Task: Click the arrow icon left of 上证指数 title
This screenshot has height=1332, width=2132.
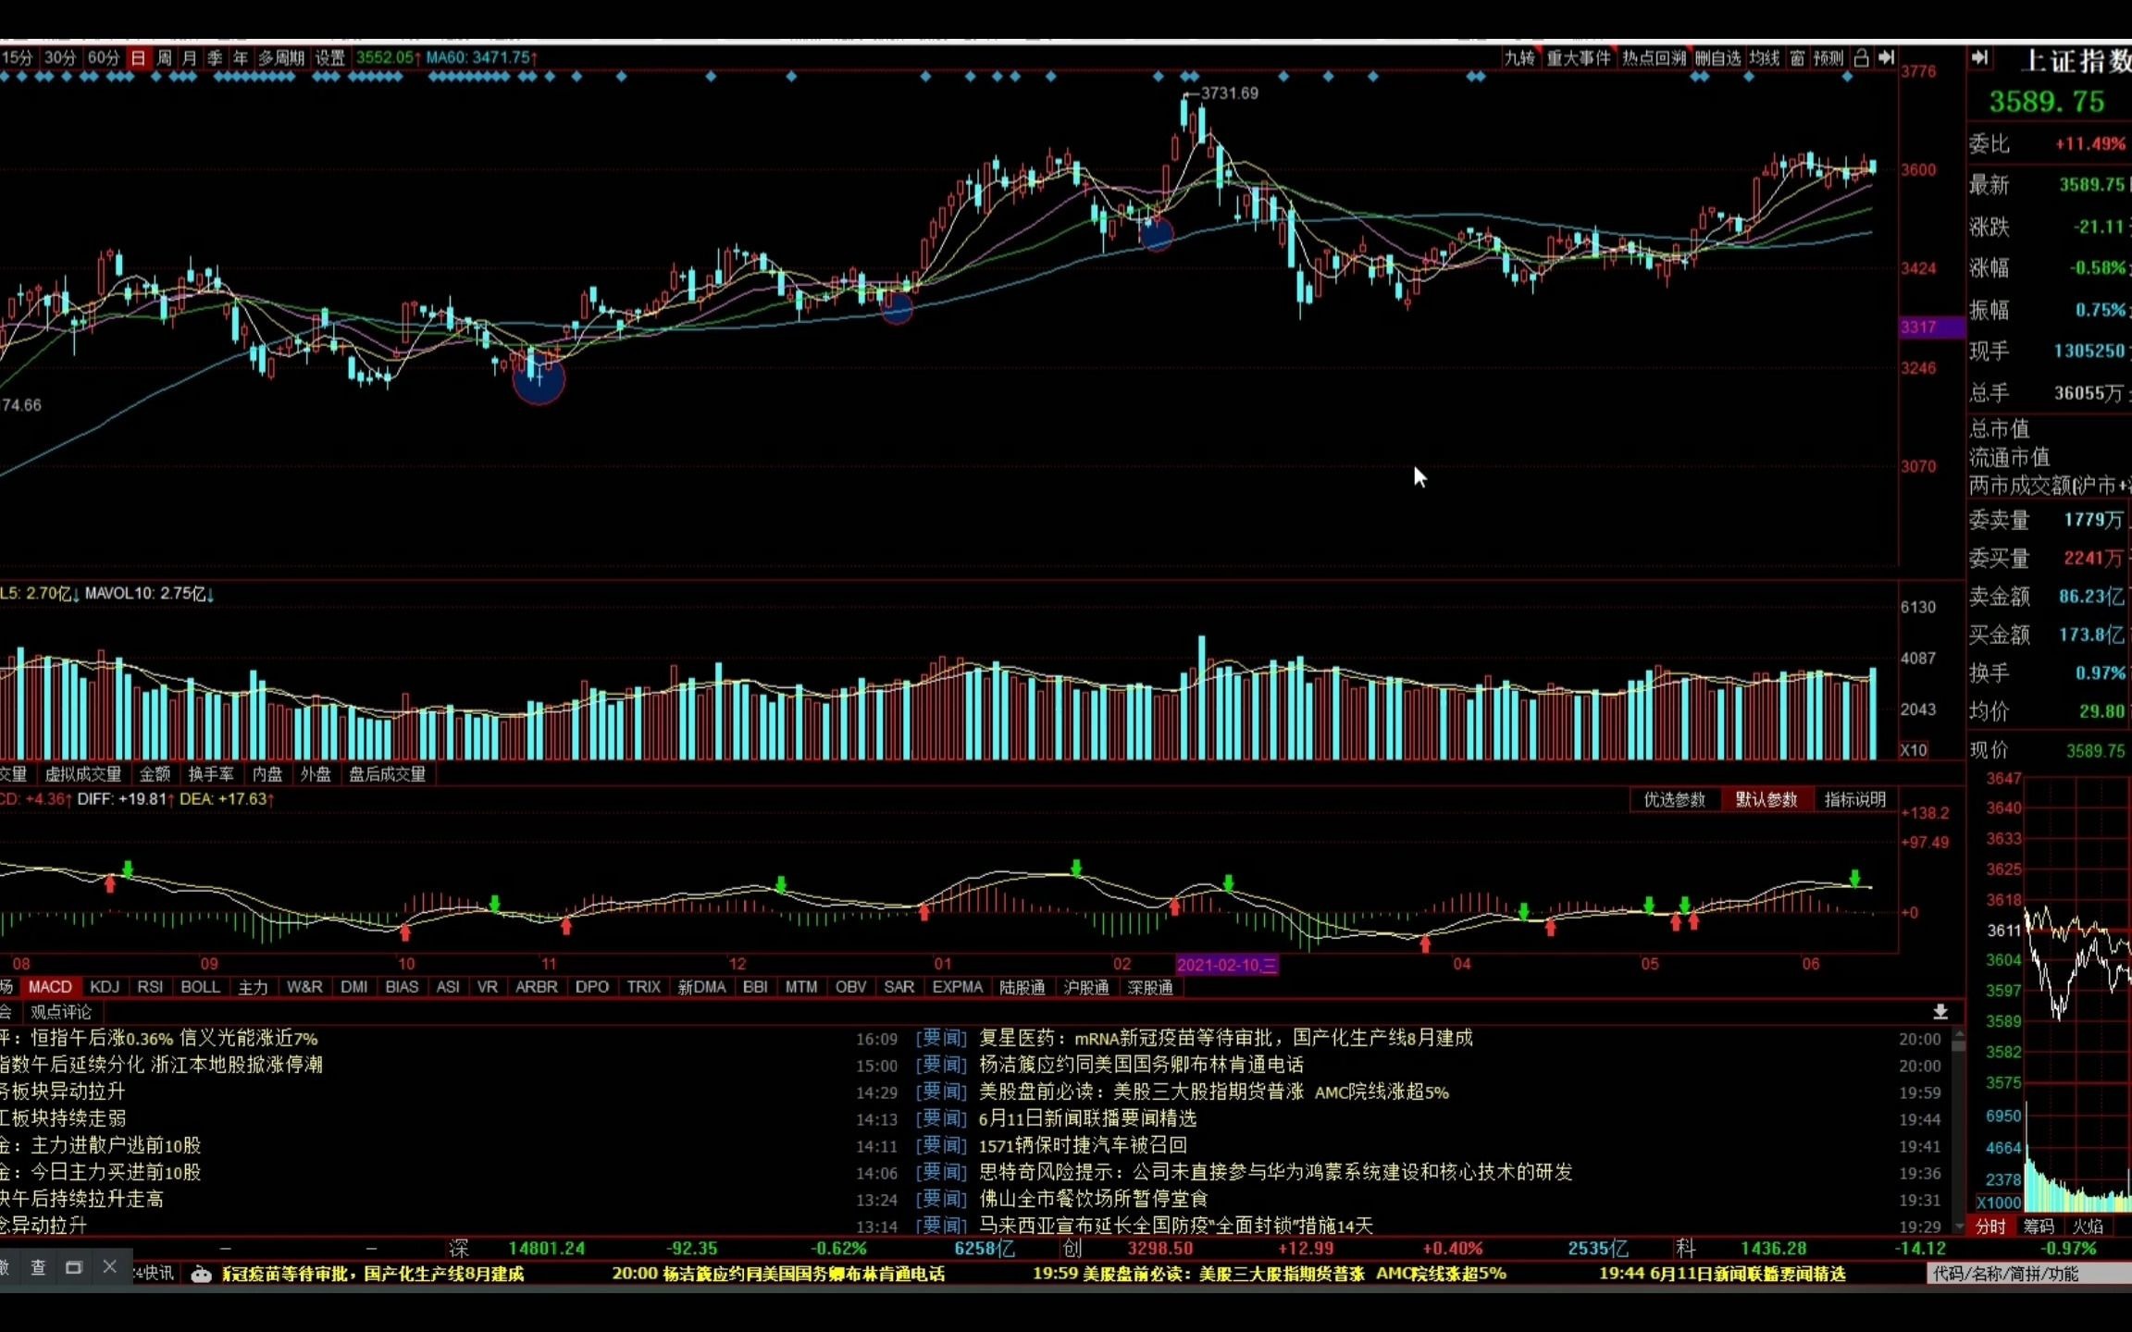Action: click(x=1979, y=57)
